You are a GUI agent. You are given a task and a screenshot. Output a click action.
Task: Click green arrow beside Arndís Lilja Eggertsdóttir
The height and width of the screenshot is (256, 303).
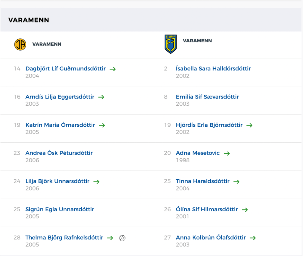tap(101, 97)
